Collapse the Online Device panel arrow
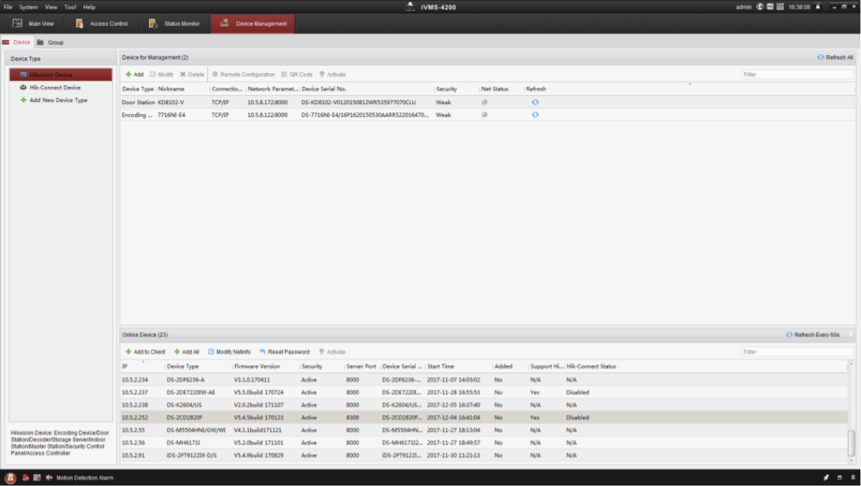The width and height of the screenshot is (861, 486). (x=851, y=335)
